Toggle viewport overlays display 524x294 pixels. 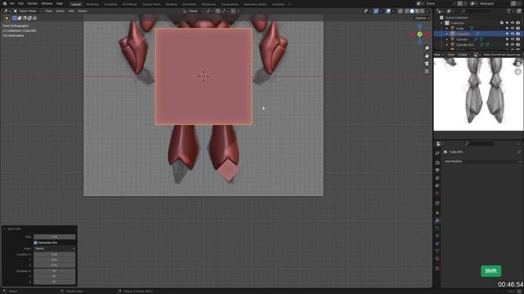388,11
